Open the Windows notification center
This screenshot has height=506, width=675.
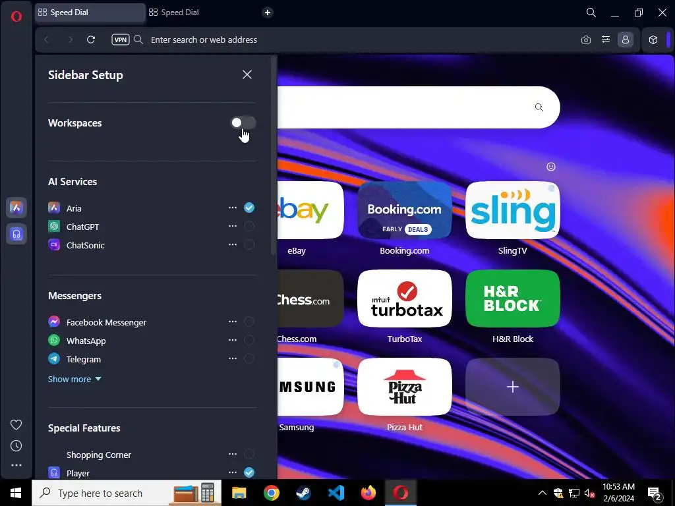(x=655, y=493)
